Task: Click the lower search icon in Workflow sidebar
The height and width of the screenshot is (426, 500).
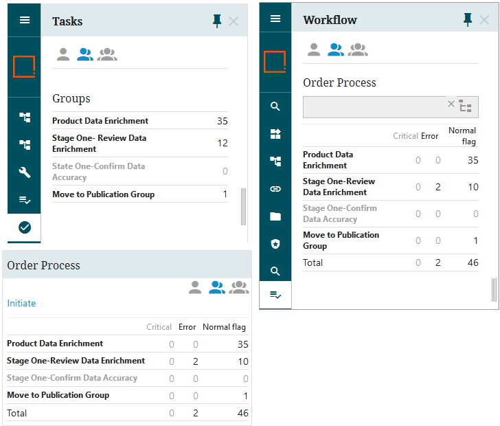Action: [x=275, y=271]
